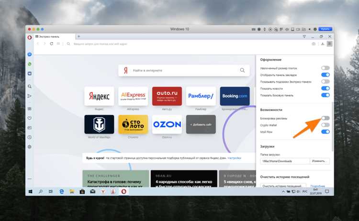The width and height of the screenshot is (359, 221).
Task: Take a snapshot with the camera icon
Action: click(x=314, y=44)
